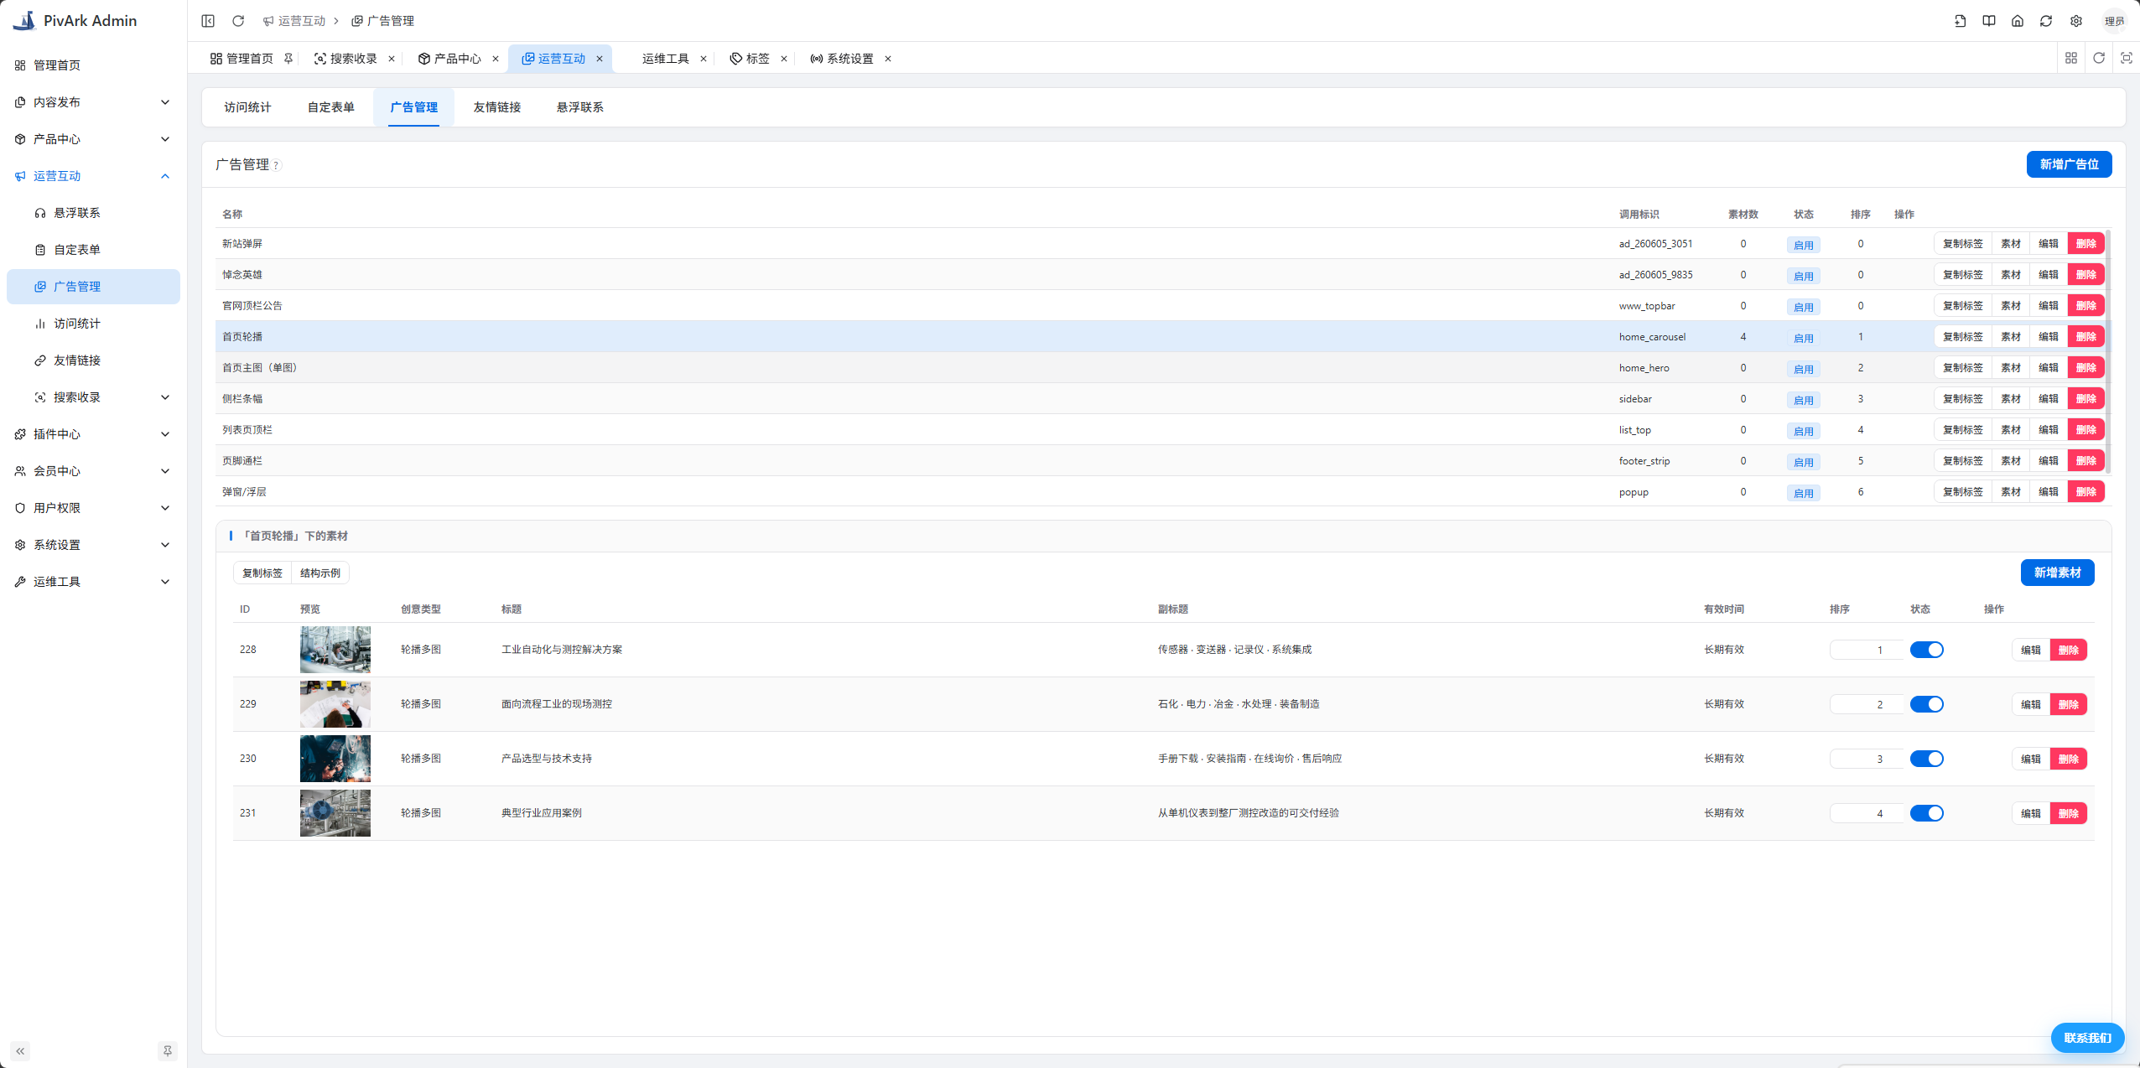Image resolution: width=2140 pixels, height=1068 pixels.
Task: Click the 新增广告位 button
Action: [x=2069, y=164]
